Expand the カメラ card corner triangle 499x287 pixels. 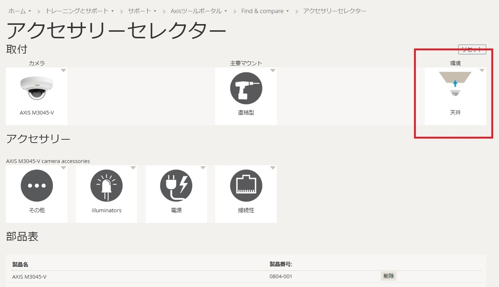coord(64,70)
